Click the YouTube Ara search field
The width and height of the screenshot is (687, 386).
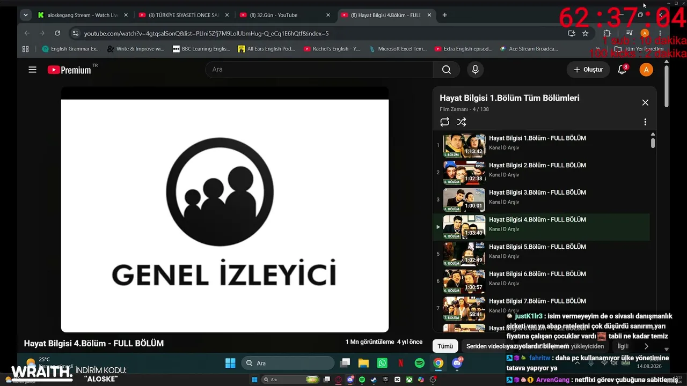tap(319, 70)
